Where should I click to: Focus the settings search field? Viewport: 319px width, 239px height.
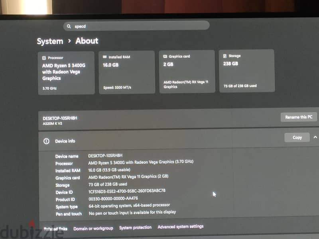(x=136, y=26)
